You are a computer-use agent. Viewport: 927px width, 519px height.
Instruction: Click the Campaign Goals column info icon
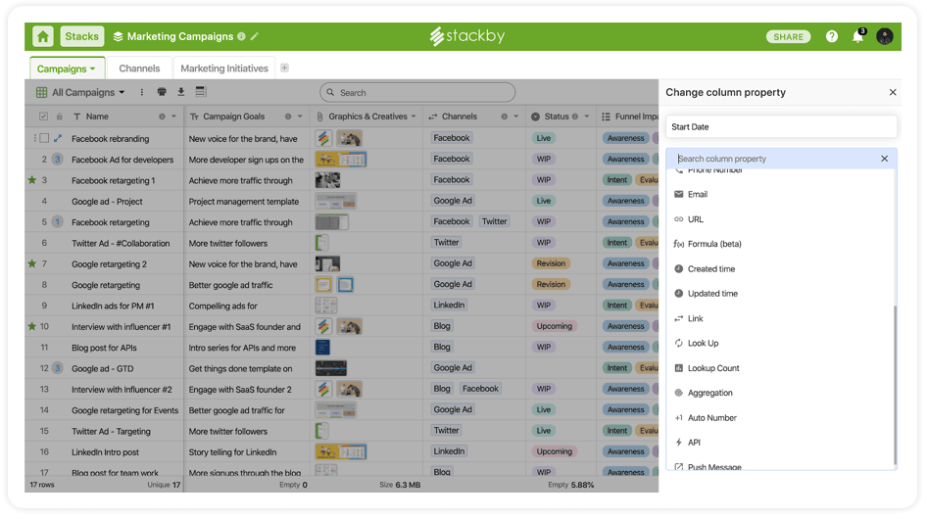(x=288, y=117)
